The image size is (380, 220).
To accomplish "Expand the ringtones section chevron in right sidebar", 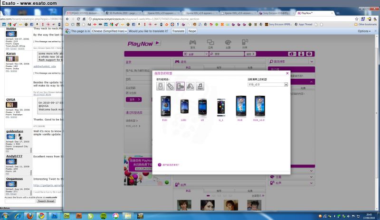I will [x=311, y=183].
